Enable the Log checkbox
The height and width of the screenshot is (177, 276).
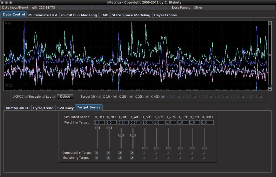[54, 96]
